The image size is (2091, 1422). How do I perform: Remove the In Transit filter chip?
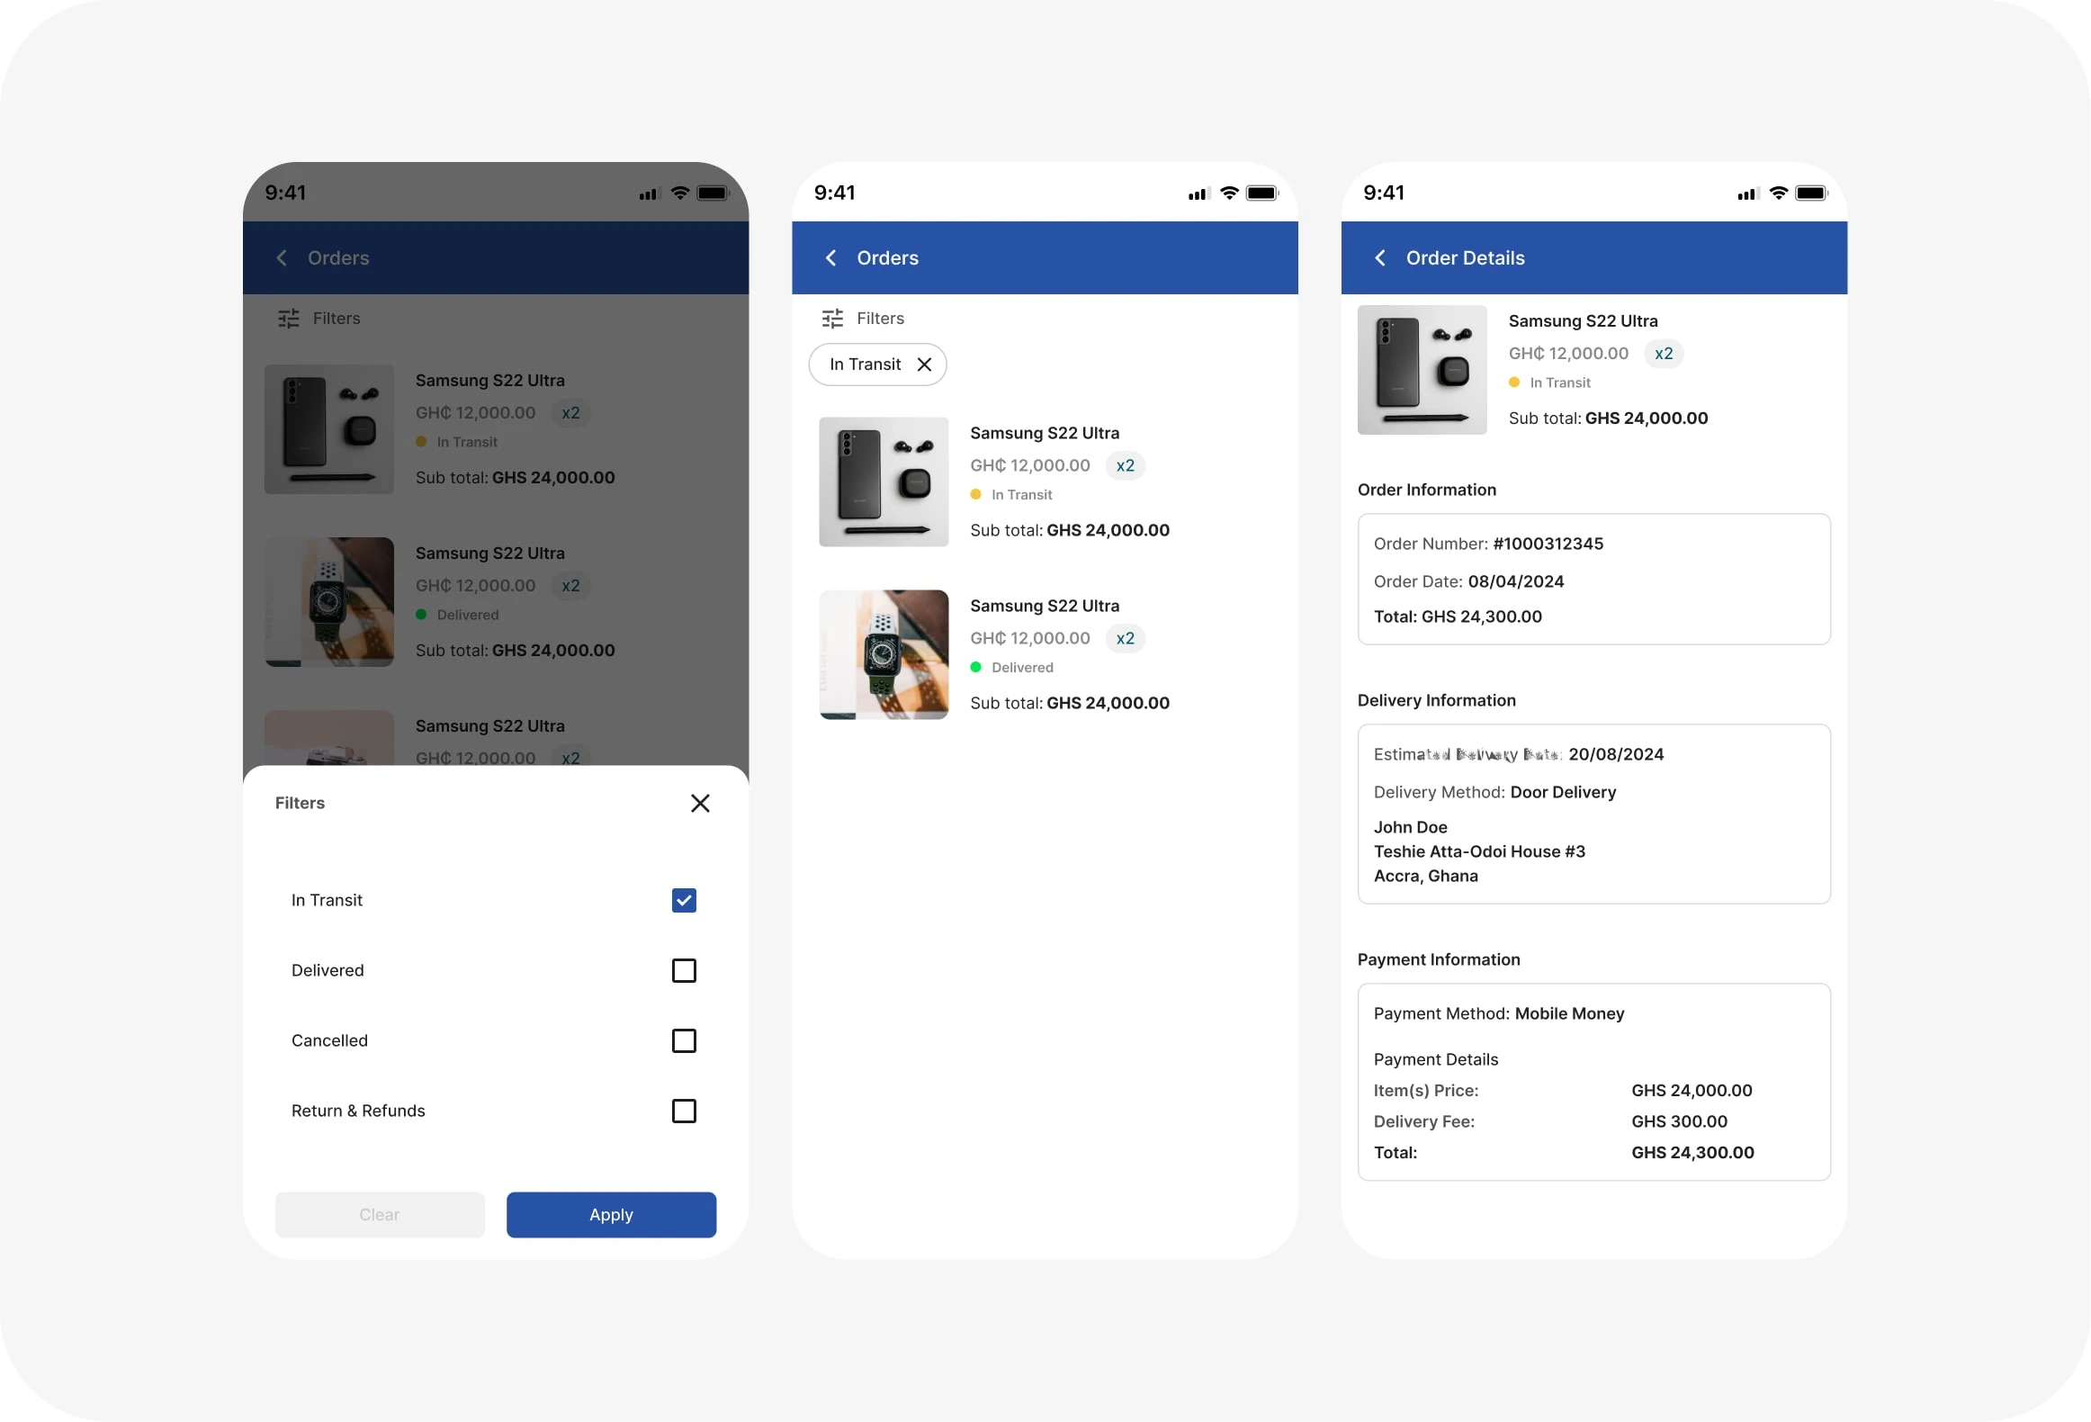[924, 364]
